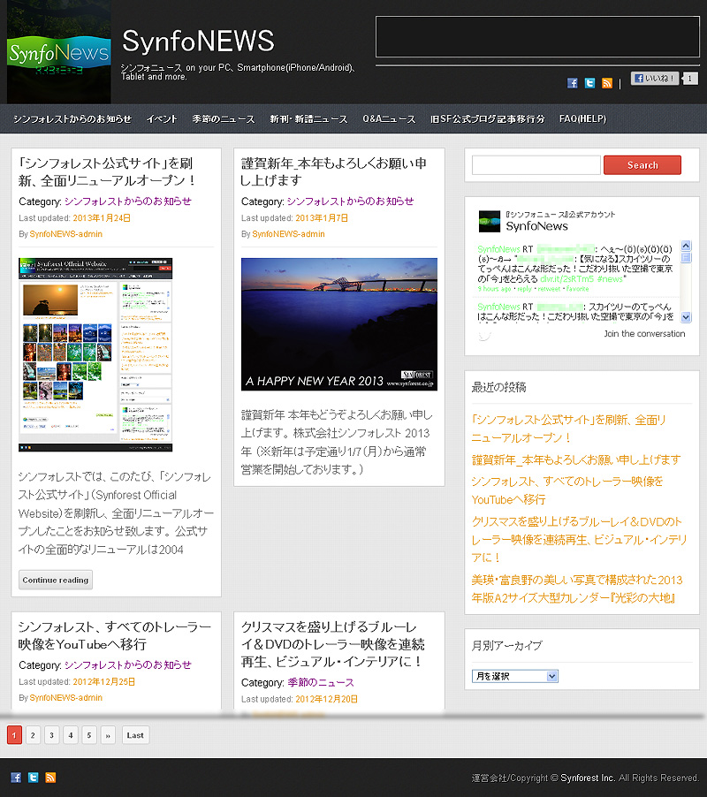Go to page 2 in pagination
Viewport: 707px width, 797px height.
(x=33, y=735)
